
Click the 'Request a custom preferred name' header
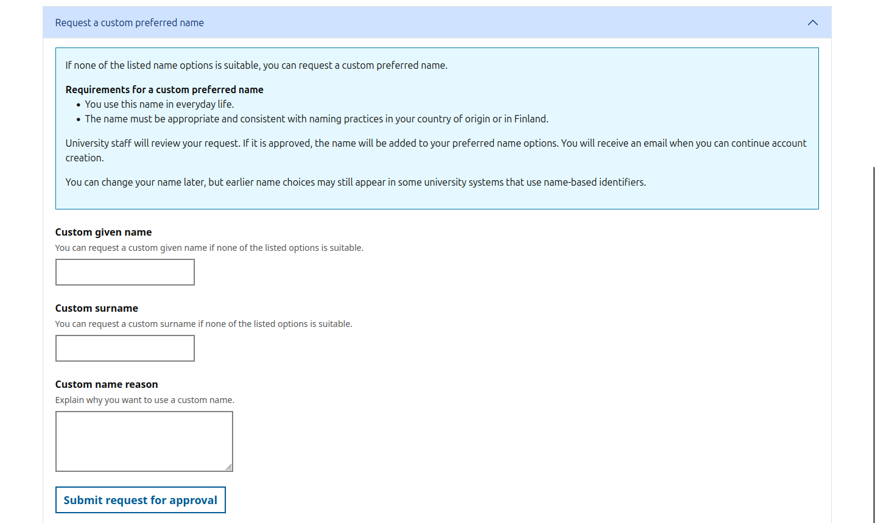point(130,23)
